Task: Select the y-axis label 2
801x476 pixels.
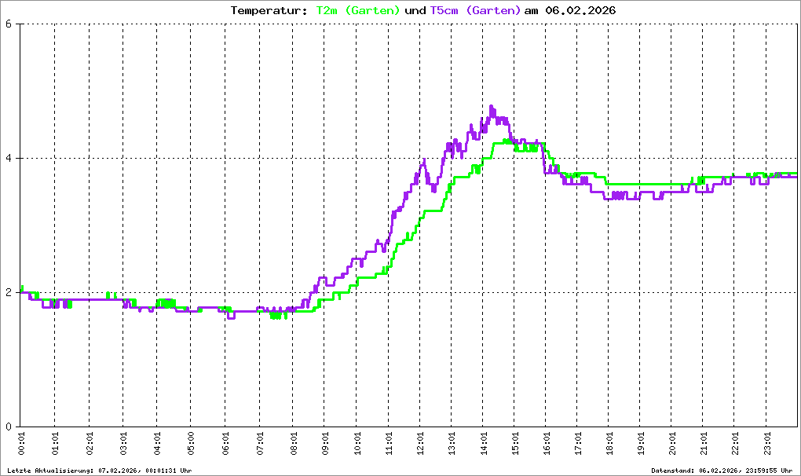Action: coord(8,292)
